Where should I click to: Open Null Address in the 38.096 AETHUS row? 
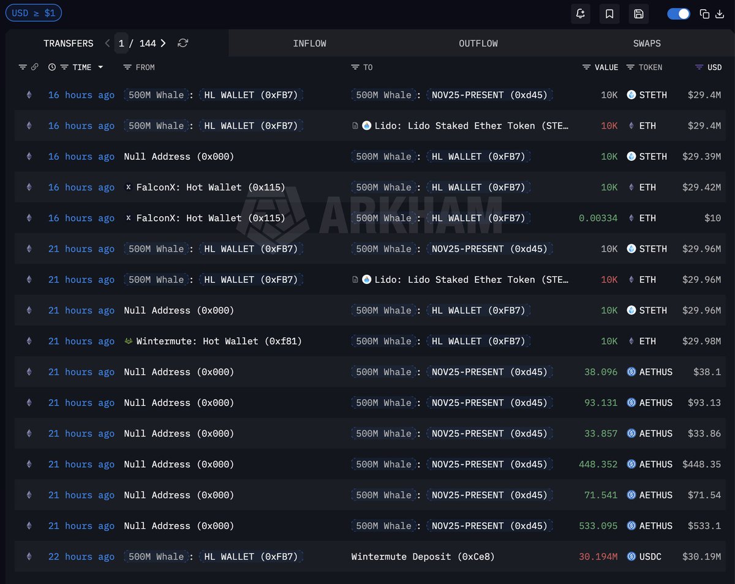coord(179,372)
